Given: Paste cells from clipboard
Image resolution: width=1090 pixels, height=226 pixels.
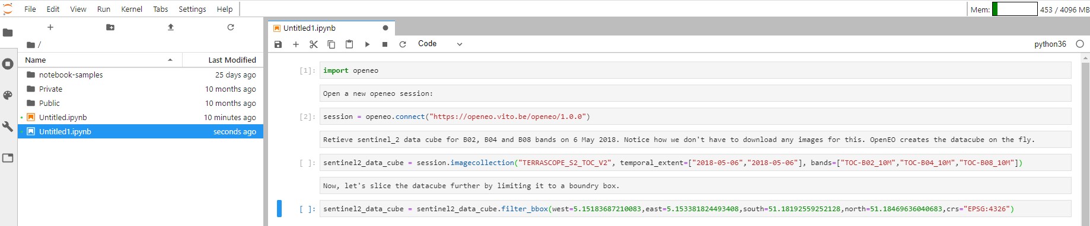Looking at the screenshot, I should 349,44.
